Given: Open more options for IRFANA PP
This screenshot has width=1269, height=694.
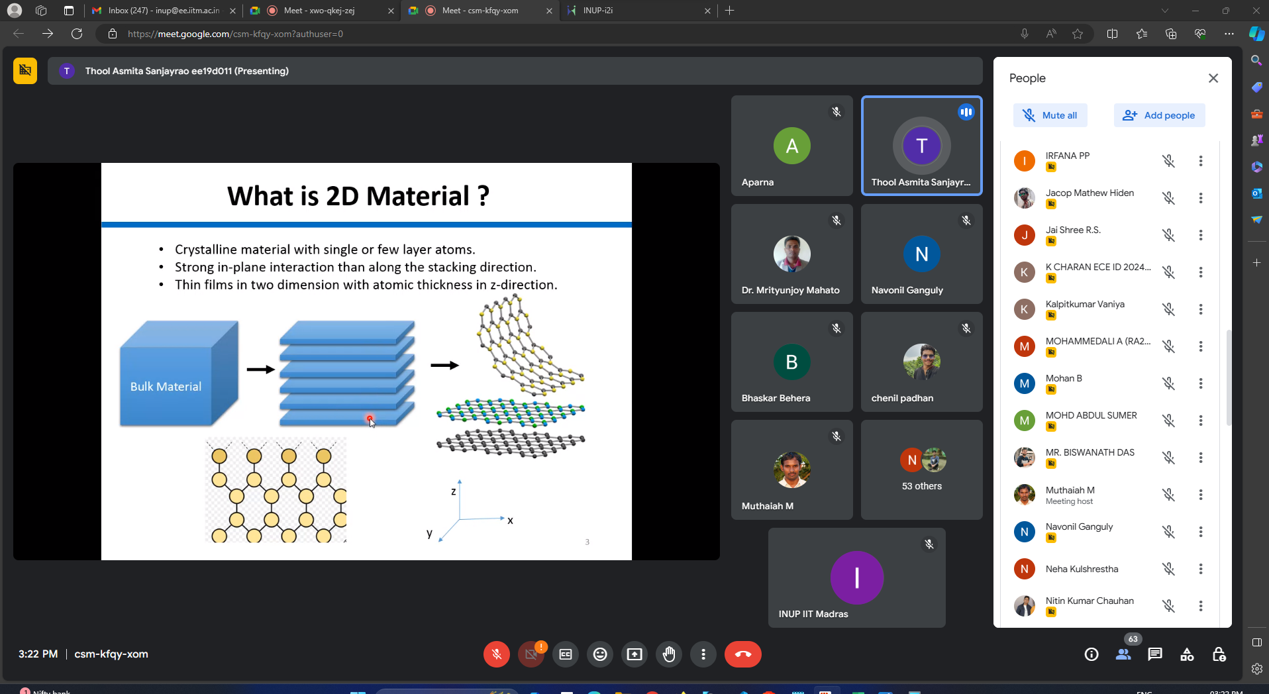Looking at the screenshot, I should pos(1200,161).
